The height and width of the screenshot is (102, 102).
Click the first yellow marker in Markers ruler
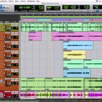click(x=22, y=20)
